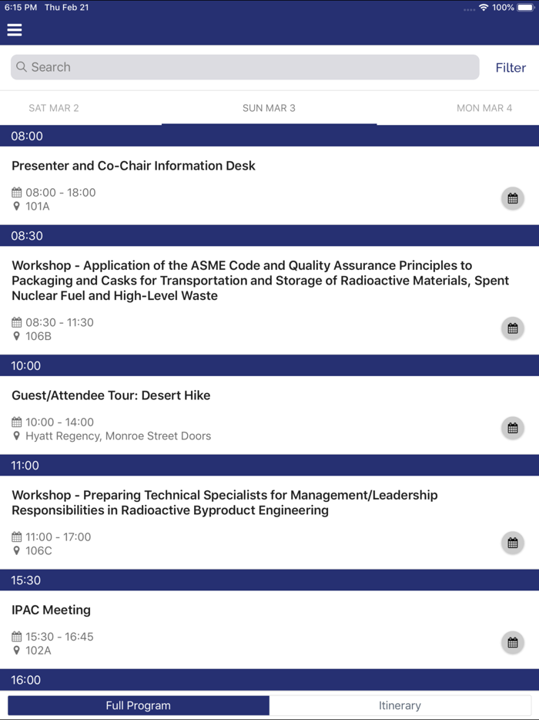This screenshot has width=539, height=720.
Task: Click the location pin for room 101A
Action: point(17,206)
